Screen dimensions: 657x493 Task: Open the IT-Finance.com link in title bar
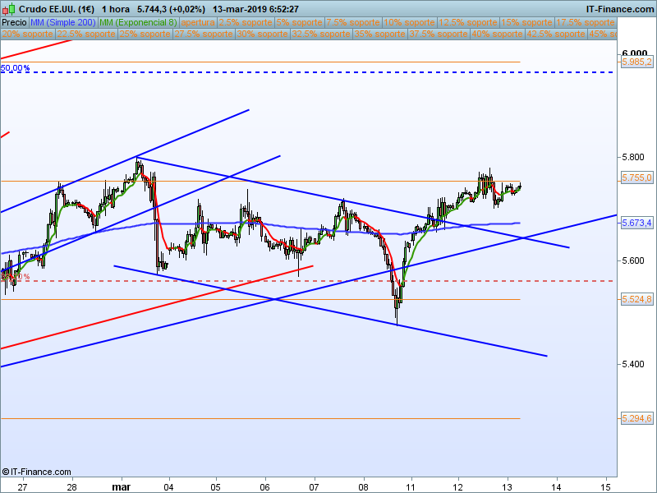tap(620, 9)
